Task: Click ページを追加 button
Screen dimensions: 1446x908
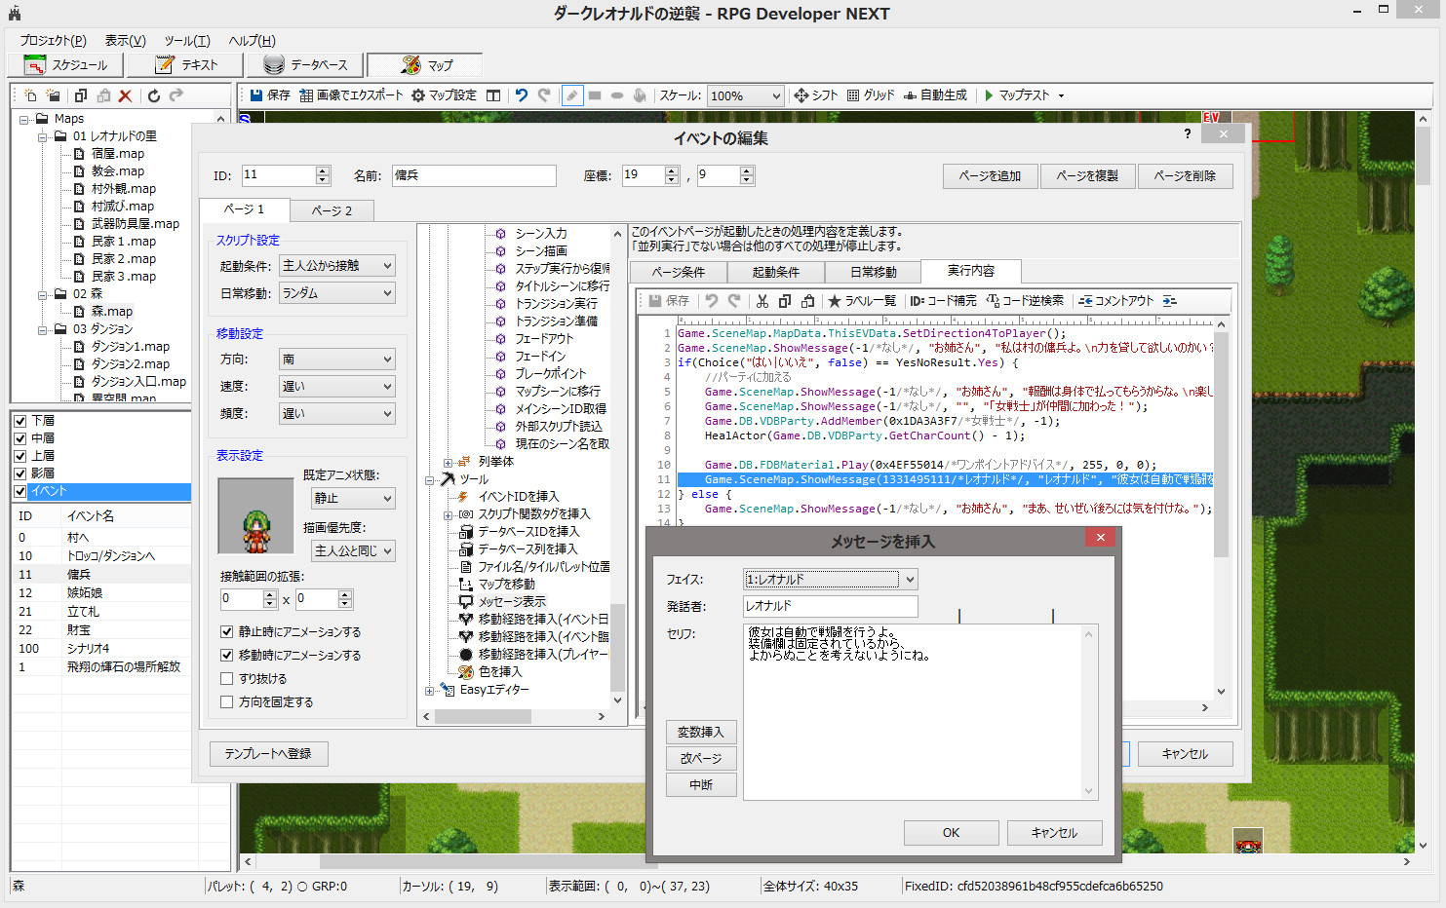Action: pyautogui.click(x=990, y=176)
